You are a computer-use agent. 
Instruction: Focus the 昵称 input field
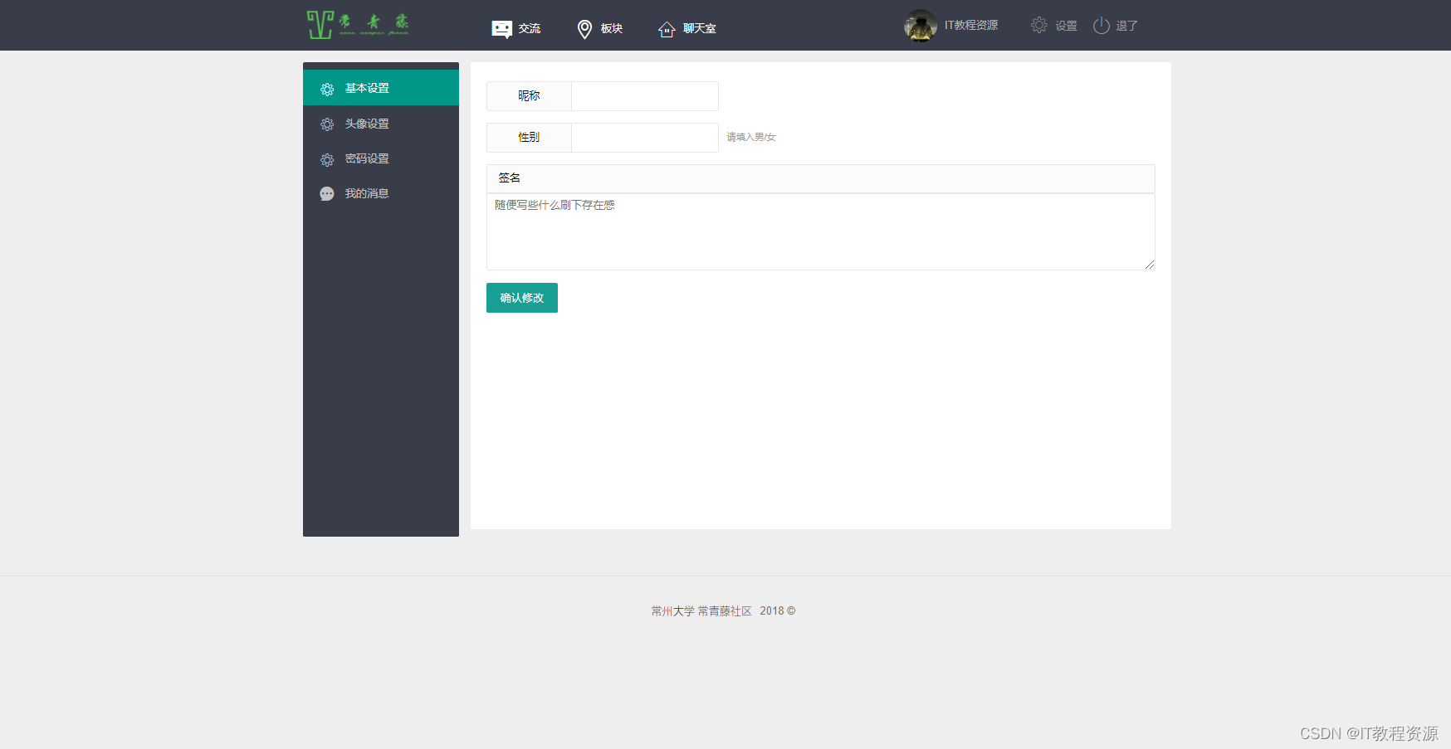[x=645, y=96]
